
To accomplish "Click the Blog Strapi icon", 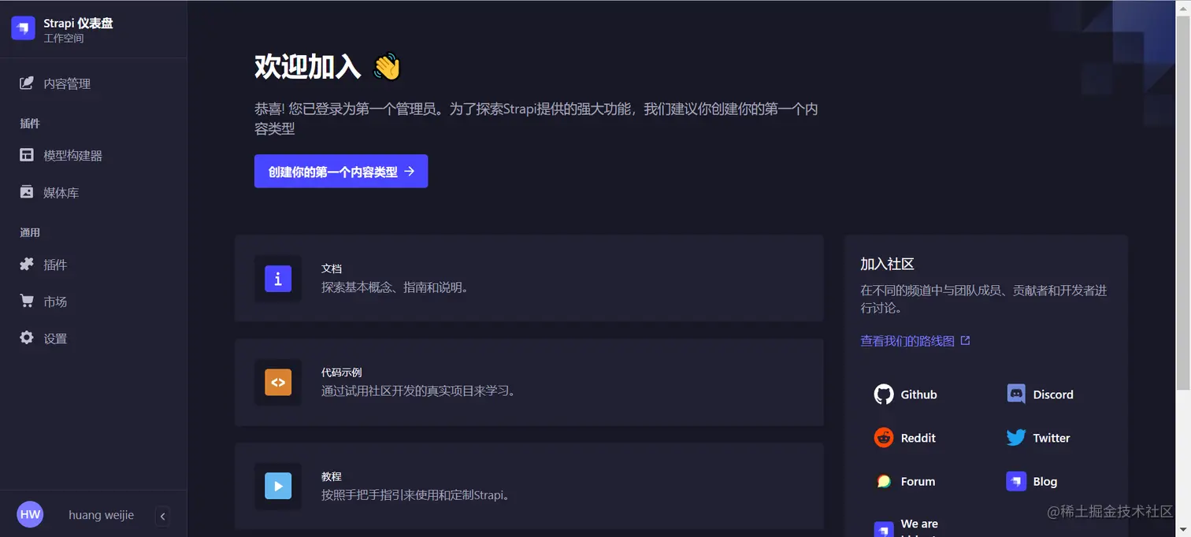I will point(1016,481).
